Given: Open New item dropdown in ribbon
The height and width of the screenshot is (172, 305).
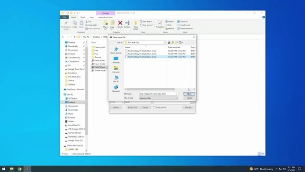Looking at the screenshot, I should 146,21.
